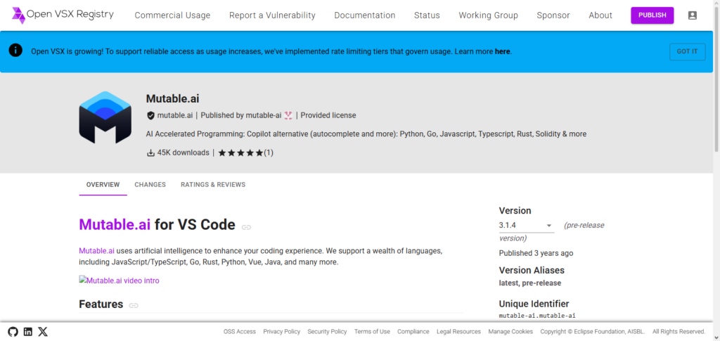This screenshot has width=720, height=341.
Task: Open the Security Policy footer link
Action: coord(327,331)
